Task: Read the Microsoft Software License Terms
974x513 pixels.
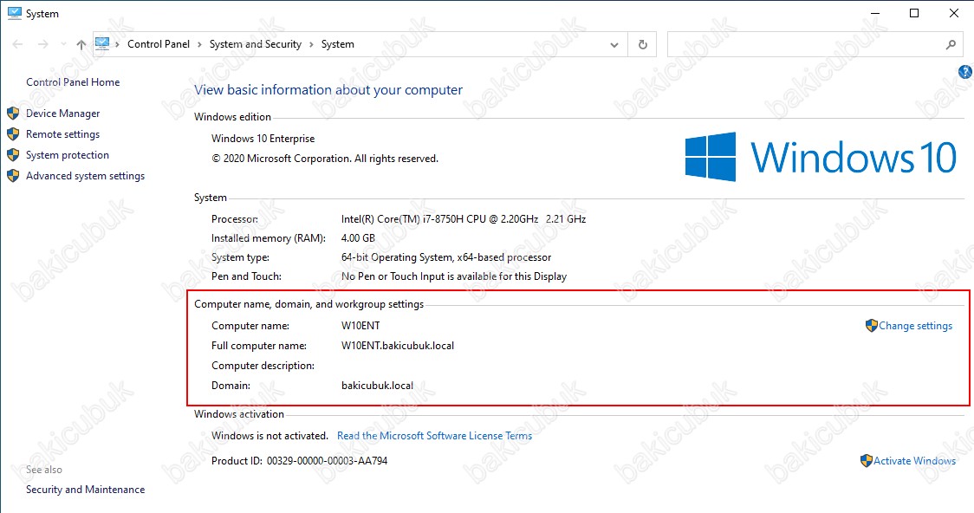Action: click(x=434, y=435)
